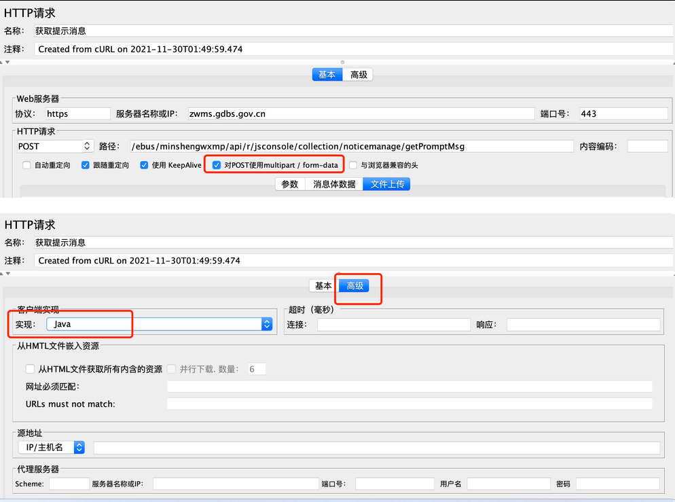
Task: Select the 文件上传 tab
Action: pos(387,184)
